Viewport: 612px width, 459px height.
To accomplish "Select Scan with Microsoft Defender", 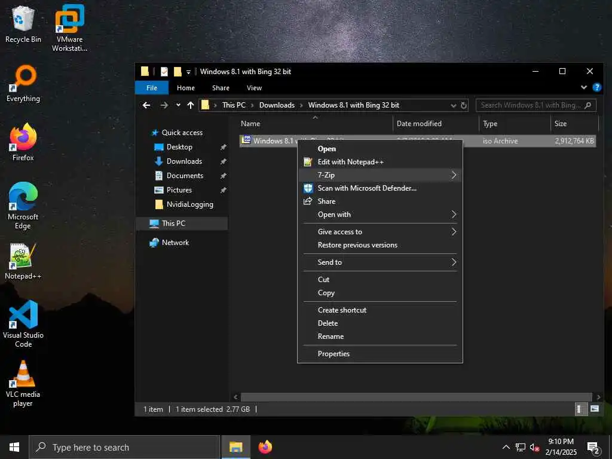I will tap(380, 188).
